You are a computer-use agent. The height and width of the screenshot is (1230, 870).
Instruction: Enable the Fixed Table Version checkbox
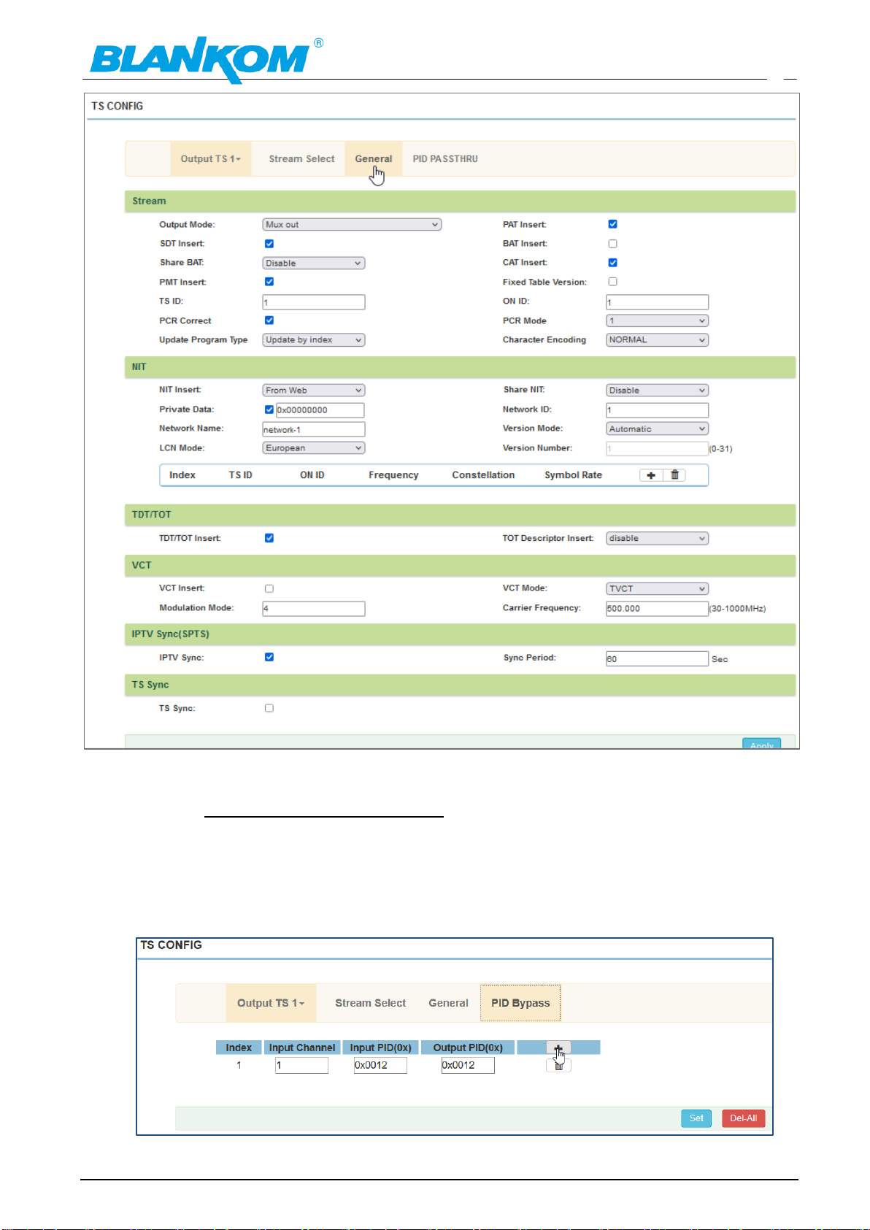613,282
